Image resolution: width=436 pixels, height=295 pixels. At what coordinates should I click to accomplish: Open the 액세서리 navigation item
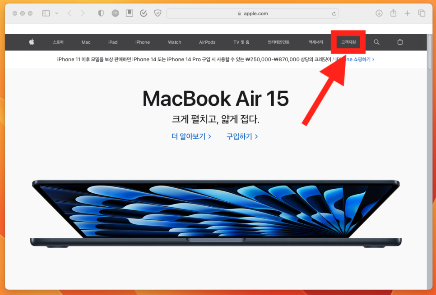[x=315, y=42]
